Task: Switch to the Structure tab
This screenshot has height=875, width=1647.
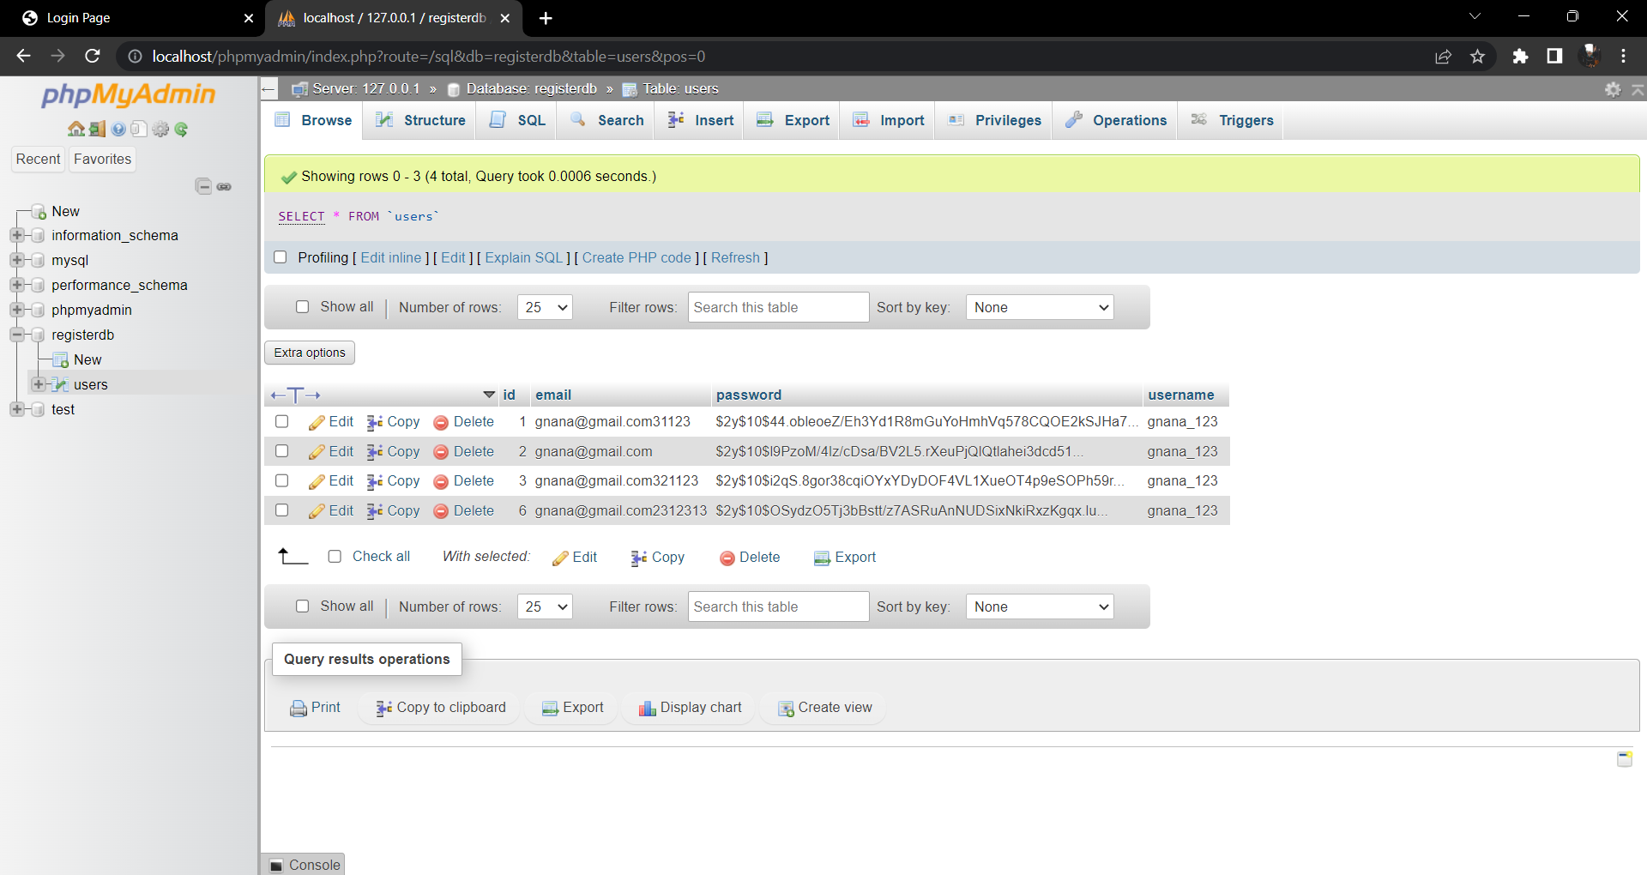Action: (x=421, y=120)
